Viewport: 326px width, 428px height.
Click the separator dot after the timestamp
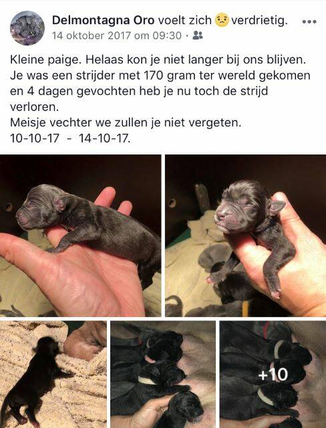187,35
